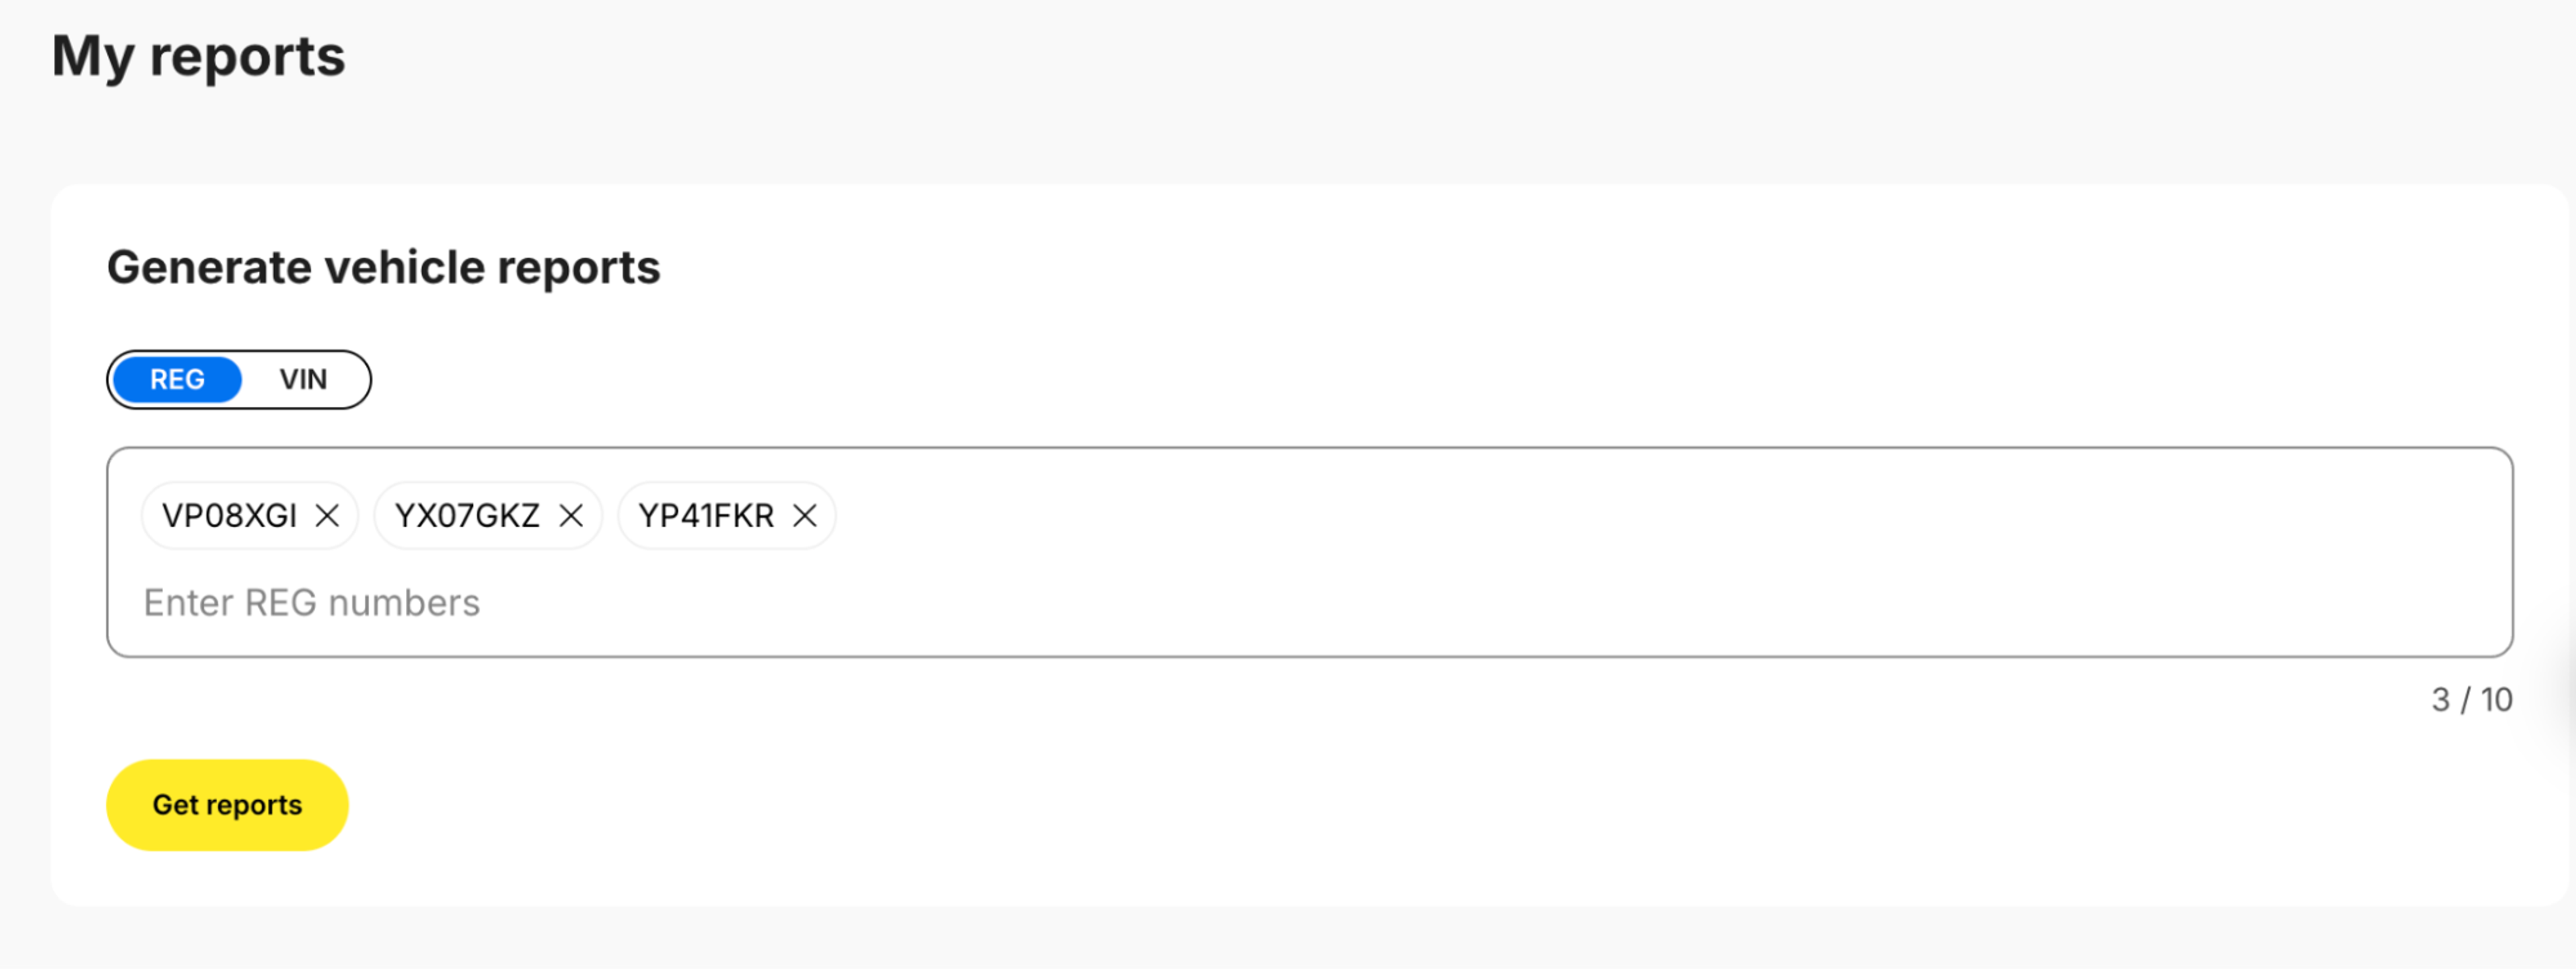2576x969 pixels.
Task: Delete the YP41FKR tag using its X
Action: (x=805, y=515)
